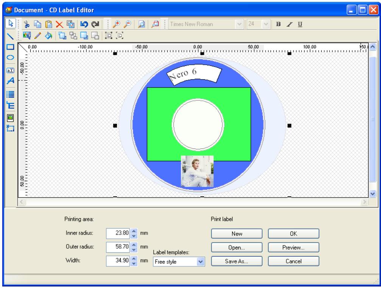Select the artistic text tool

tap(10, 81)
